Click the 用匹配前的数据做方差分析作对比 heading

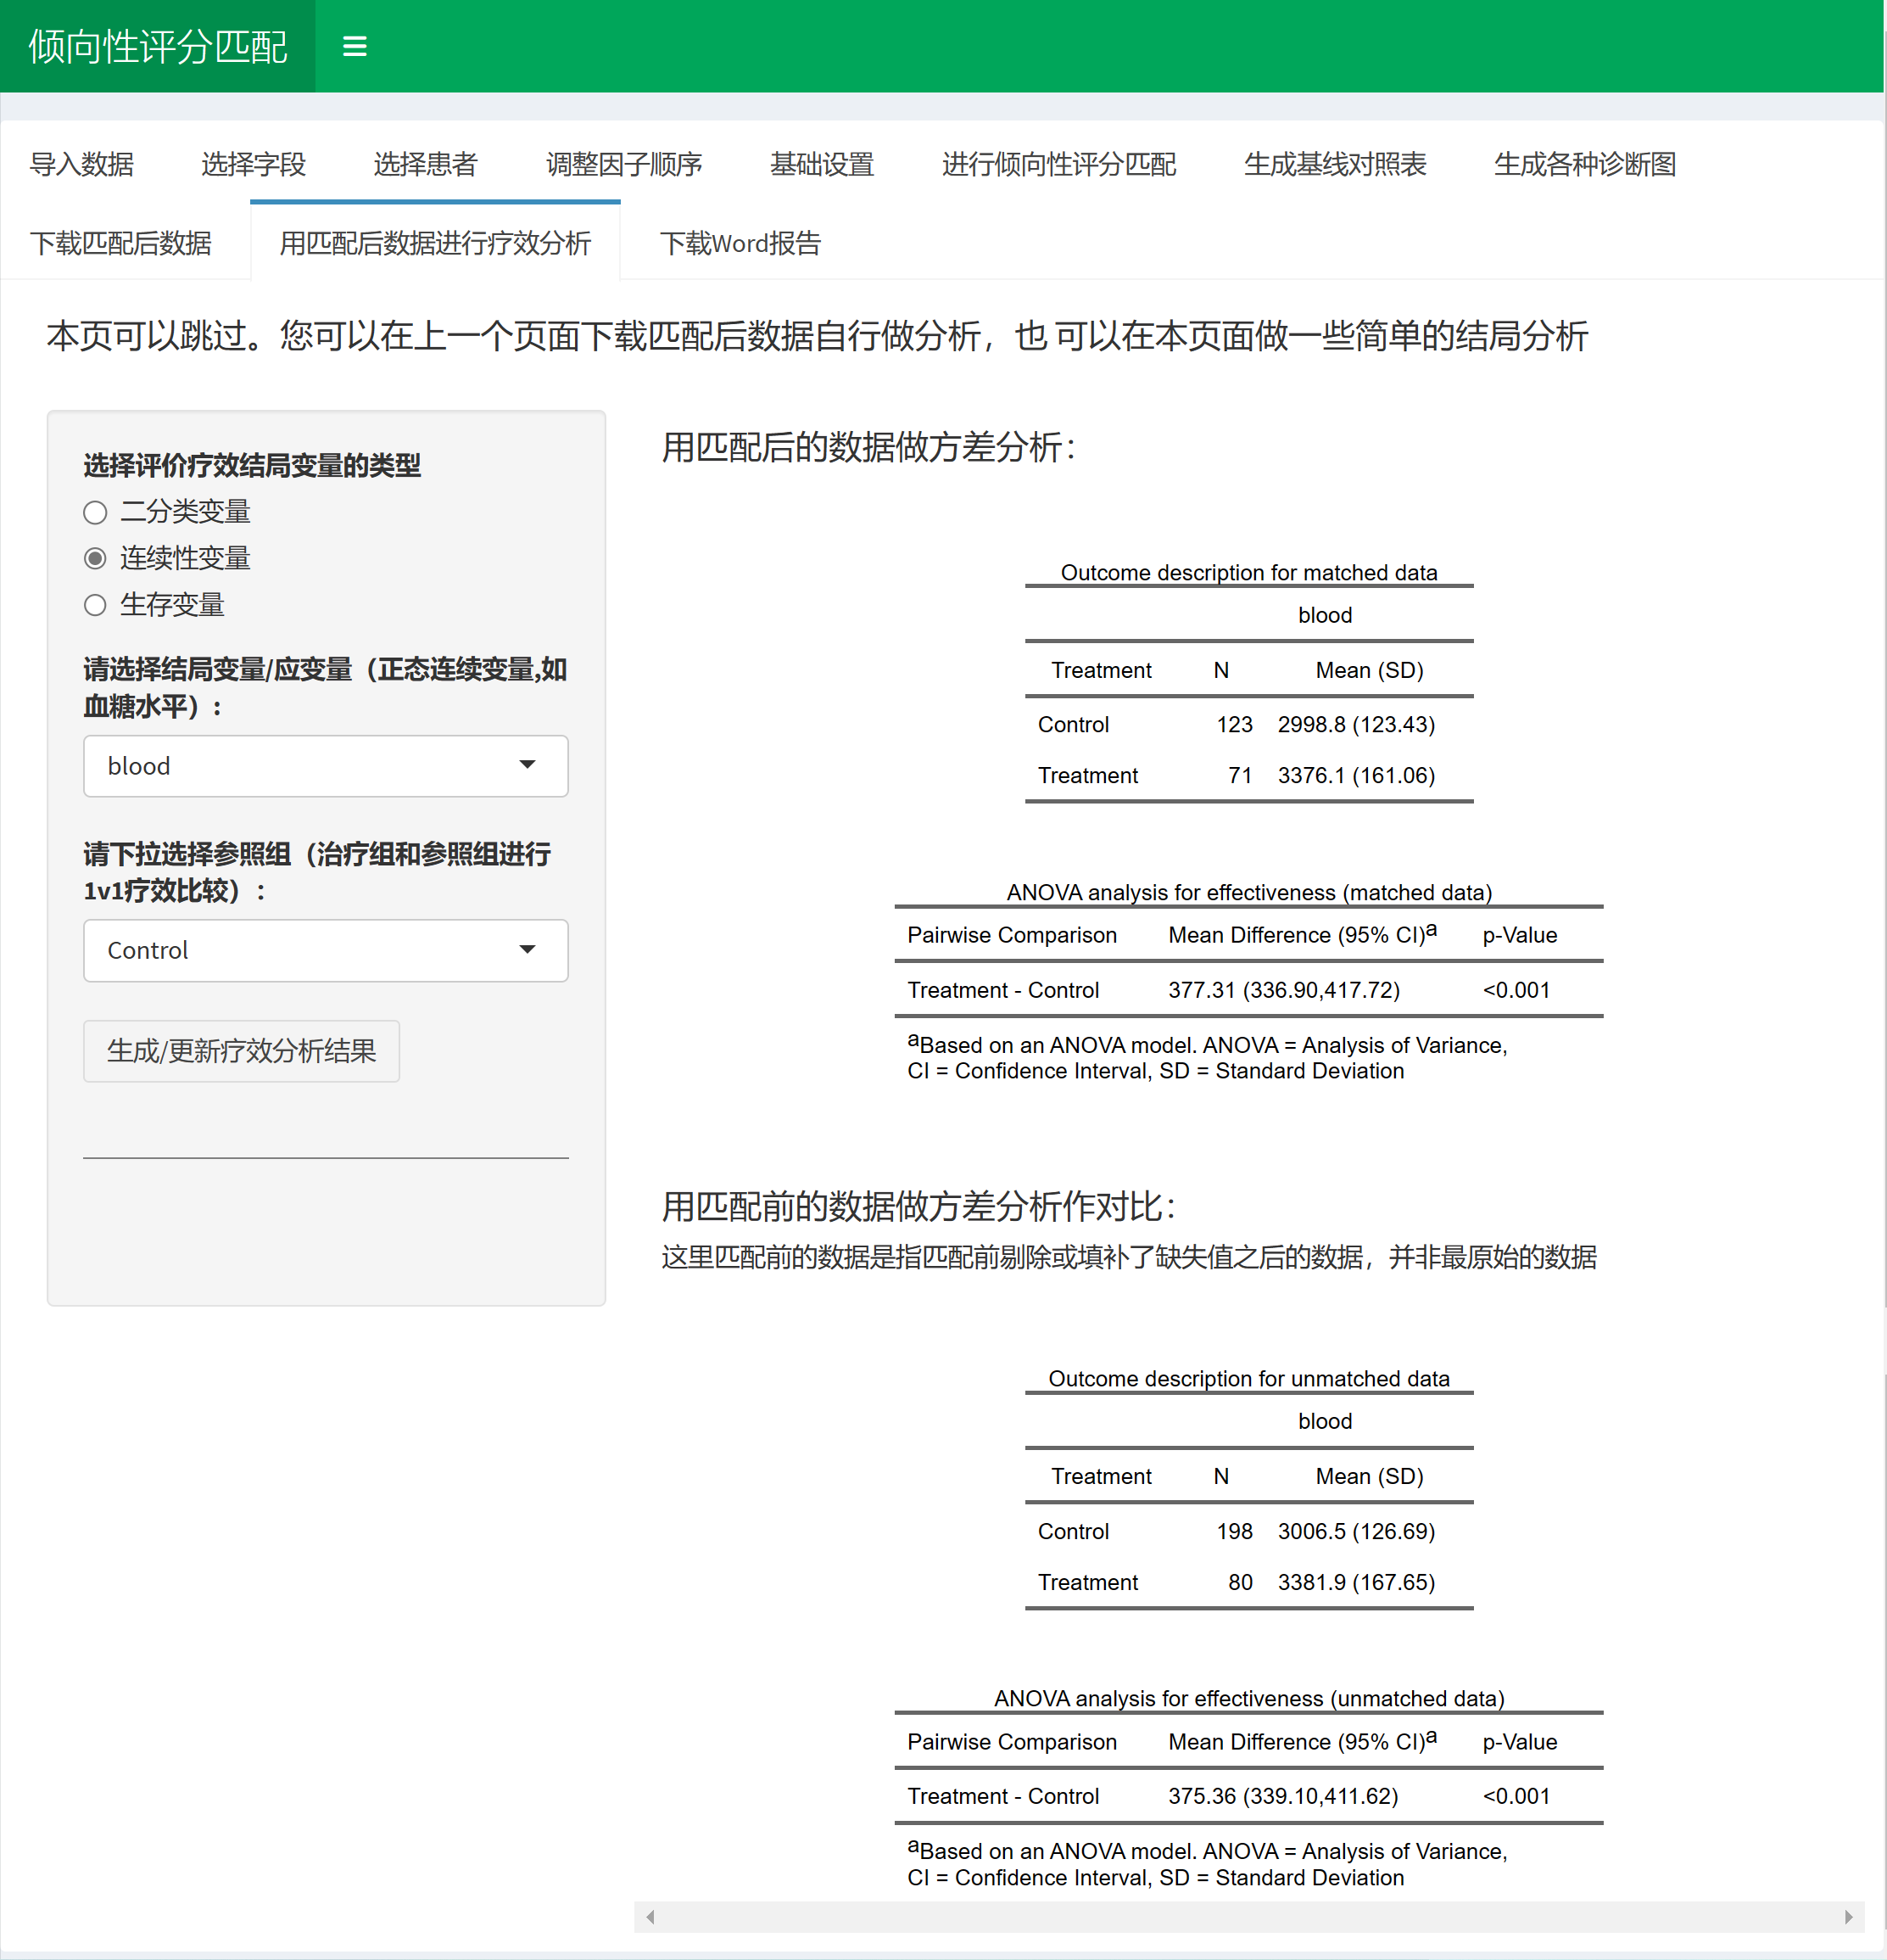tap(918, 1206)
